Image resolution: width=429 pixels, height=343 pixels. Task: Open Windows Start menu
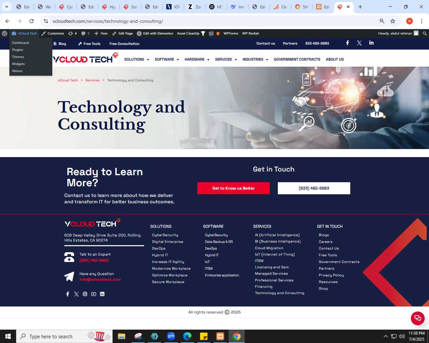pos(8,336)
